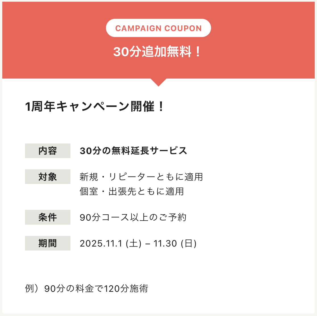The width and height of the screenshot is (317, 316).
Task: Click the 内容 label tag
Action: 47,151
